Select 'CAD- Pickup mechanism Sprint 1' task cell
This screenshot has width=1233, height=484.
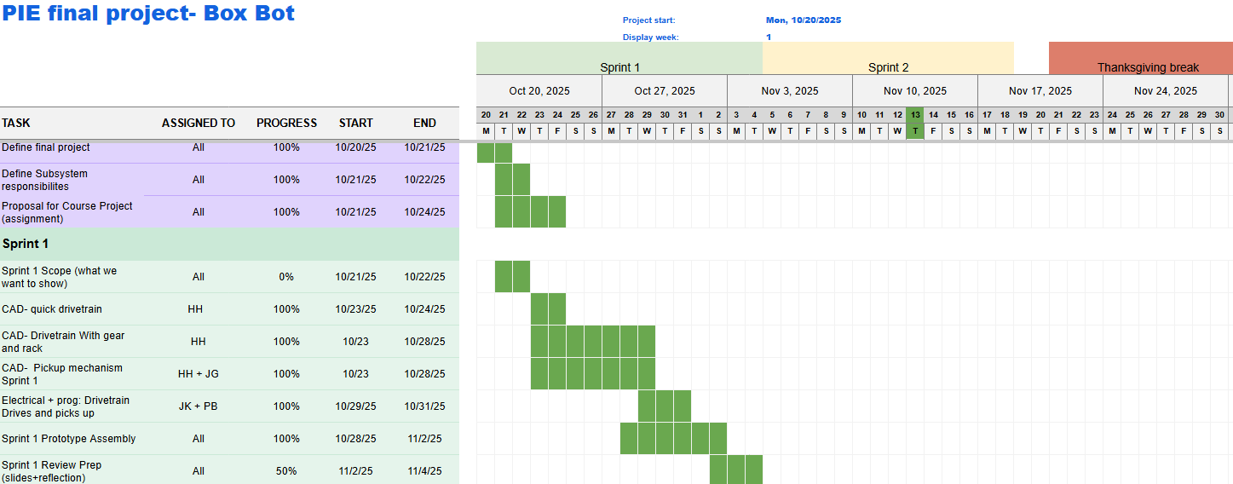coord(72,374)
